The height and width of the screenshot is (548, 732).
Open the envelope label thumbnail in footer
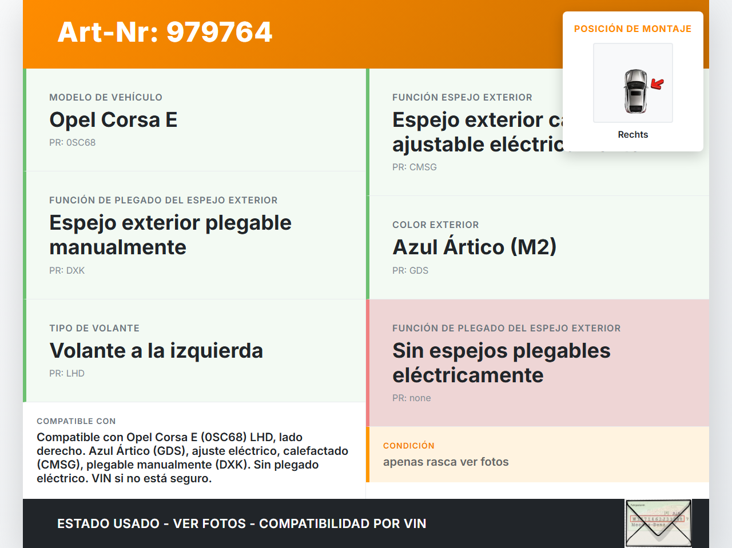[x=658, y=523]
